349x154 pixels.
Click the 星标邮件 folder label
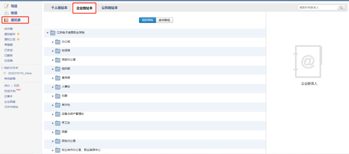10,34
